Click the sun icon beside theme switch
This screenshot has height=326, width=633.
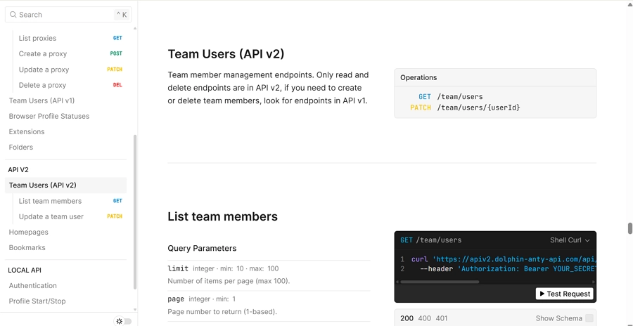click(120, 321)
